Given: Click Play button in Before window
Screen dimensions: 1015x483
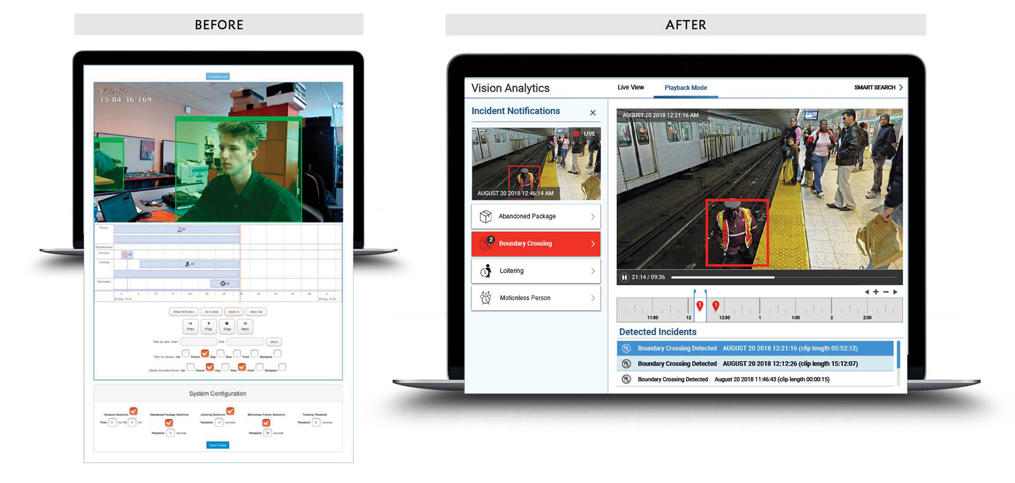Looking at the screenshot, I should (x=209, y=327).
